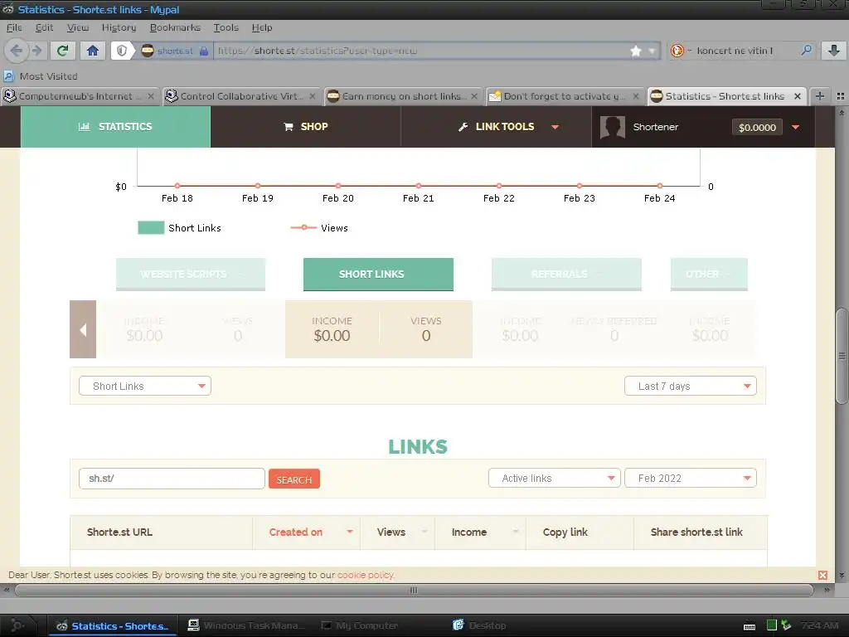The image size is (849, 637).
Task: Open the View menu
Action: [x=77, y=27]
